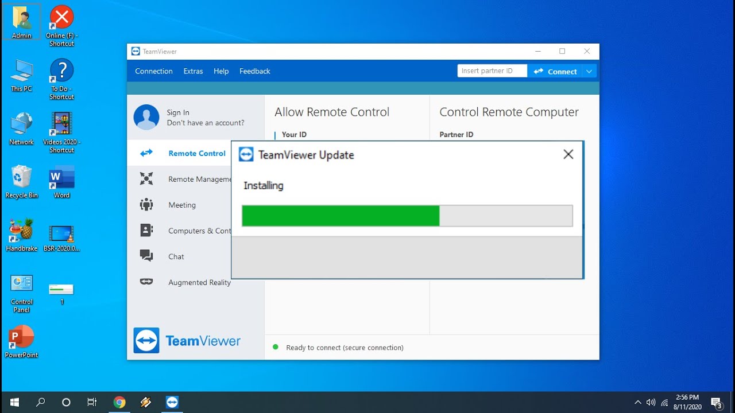This screenshot has height=413, width=735.
Task: Open the Connection menu
Action: (x=154, y=71)
